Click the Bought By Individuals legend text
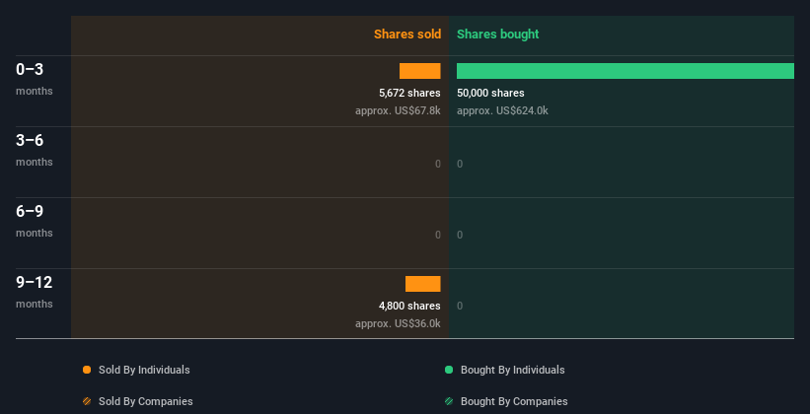 pos(512,370)
